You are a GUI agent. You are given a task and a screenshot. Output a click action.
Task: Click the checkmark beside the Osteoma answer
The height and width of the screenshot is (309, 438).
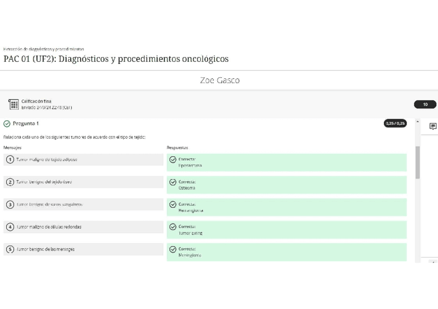(173, 182)
